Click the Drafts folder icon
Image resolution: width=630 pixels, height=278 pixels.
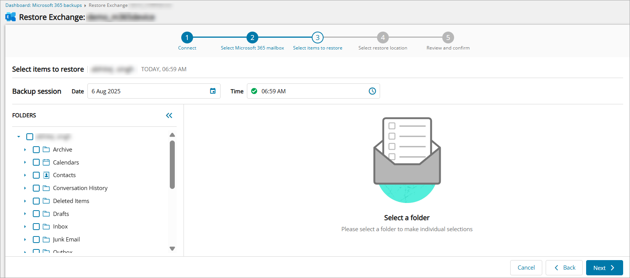tap(46, 214)
